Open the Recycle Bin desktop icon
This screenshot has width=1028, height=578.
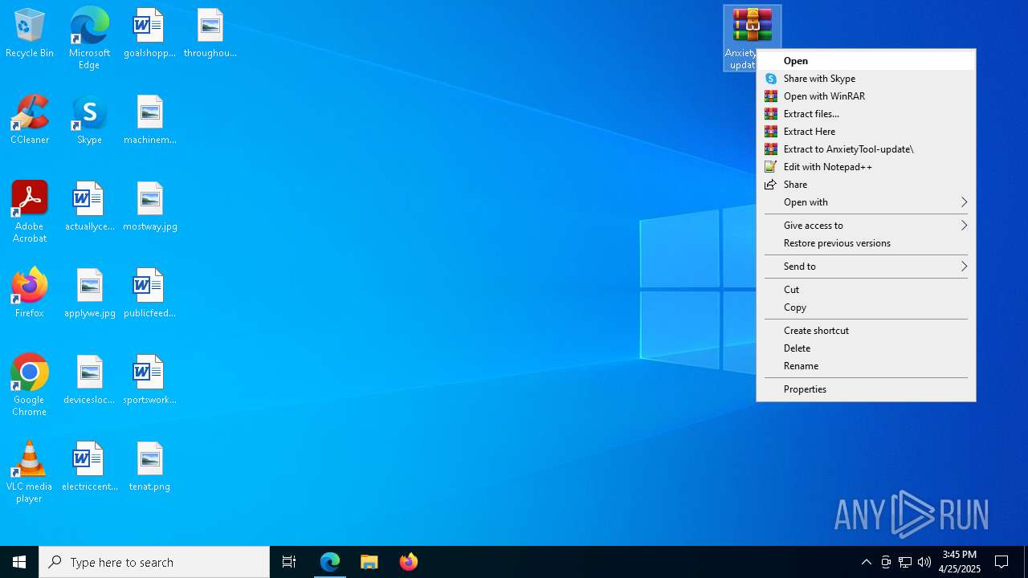(x=30, y=34)
